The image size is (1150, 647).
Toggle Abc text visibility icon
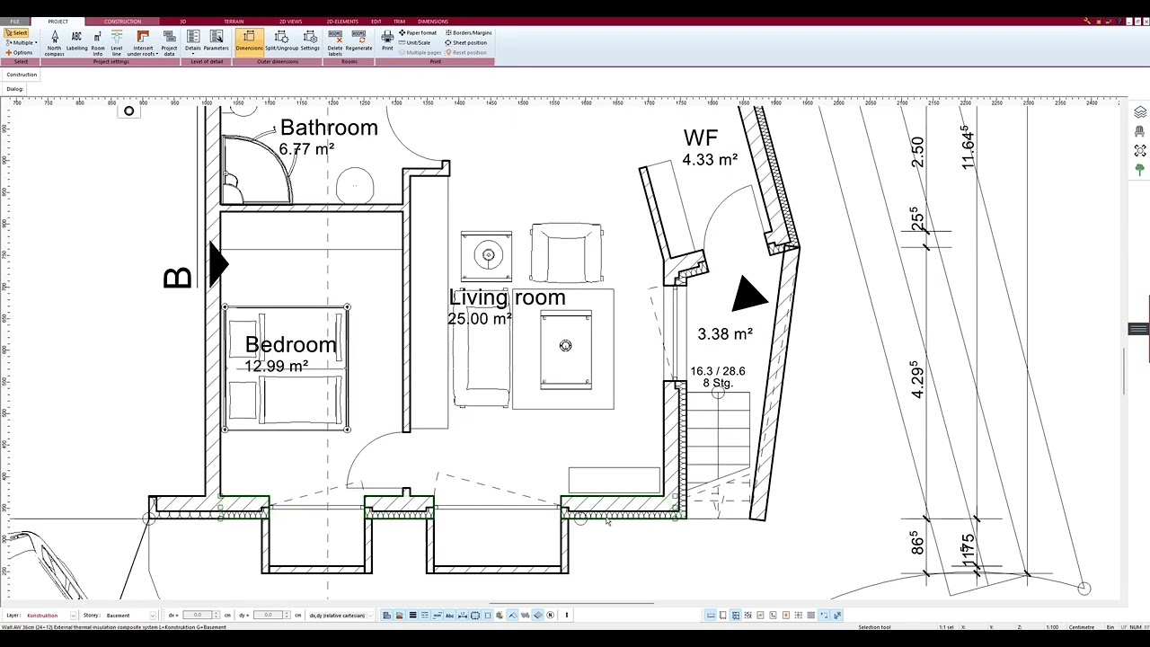coord(450,616)
